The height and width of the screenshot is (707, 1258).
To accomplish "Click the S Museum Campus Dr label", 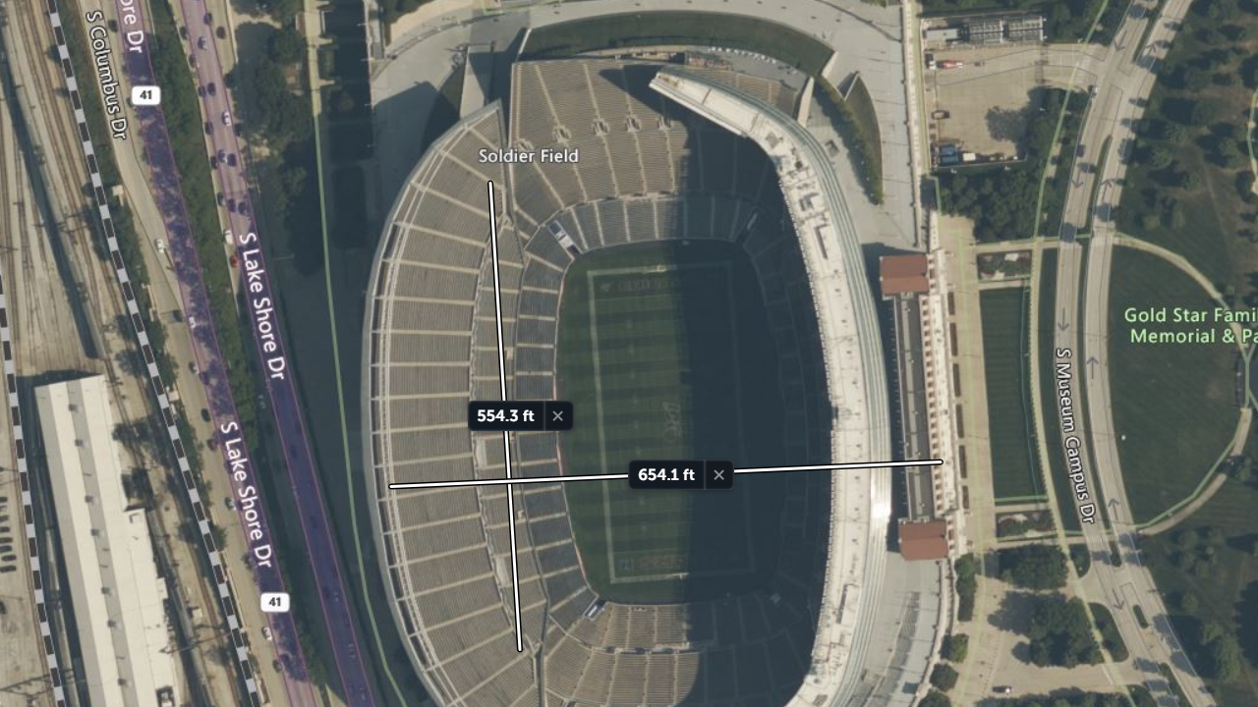I will (x=1074, y=435).
